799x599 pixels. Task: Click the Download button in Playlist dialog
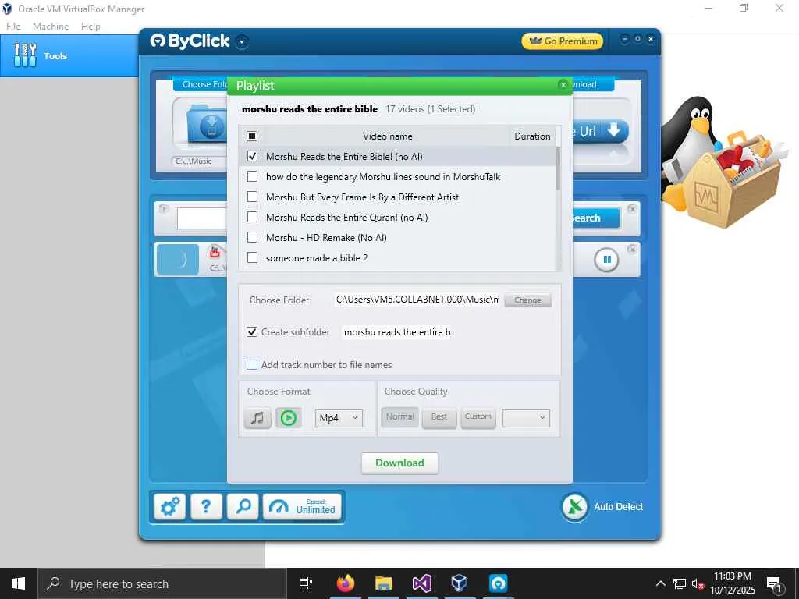399,463
